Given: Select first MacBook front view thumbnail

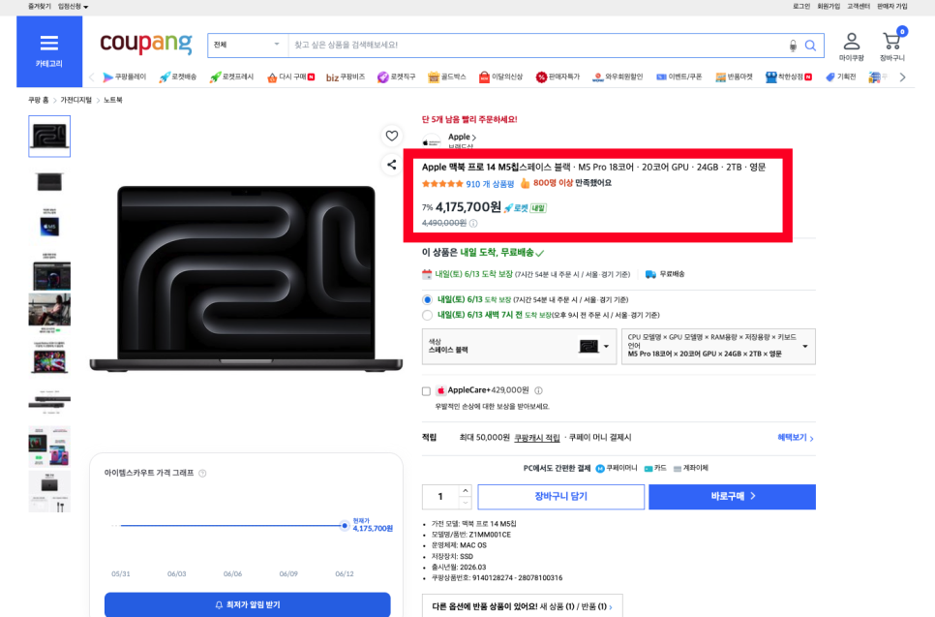Looking at the screenshot, I should click(x=49, y=137).
